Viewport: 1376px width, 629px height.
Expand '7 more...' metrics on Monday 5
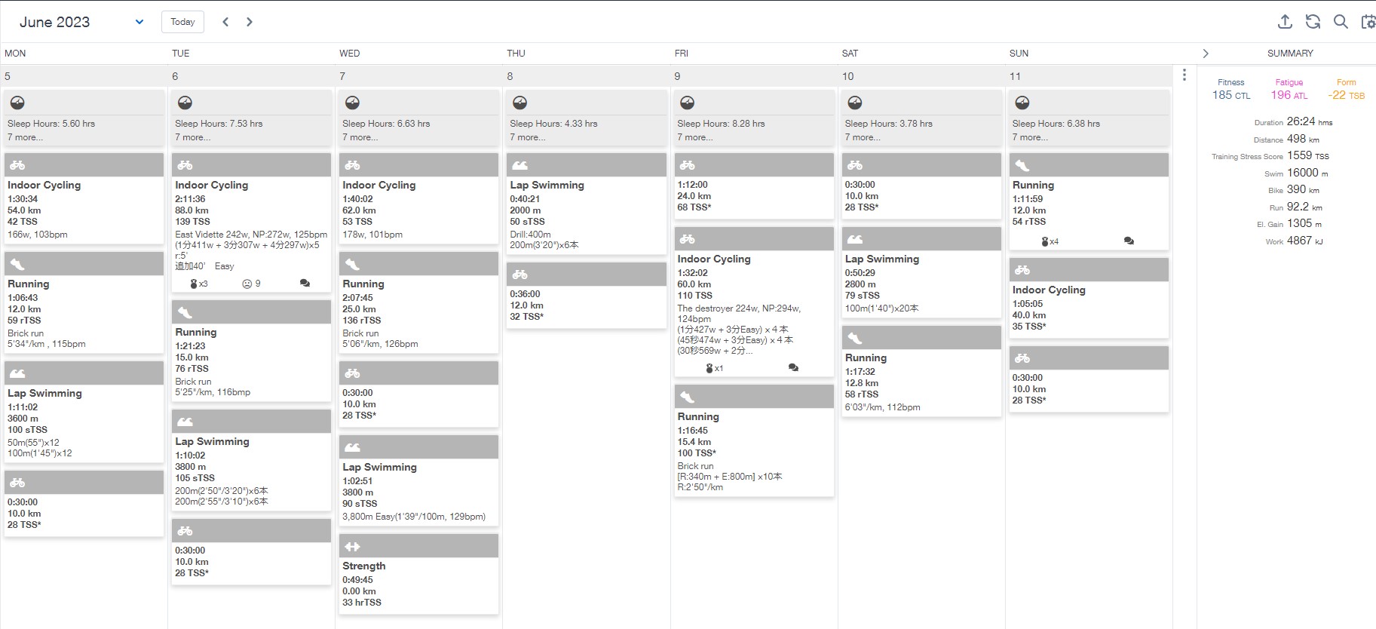pos(25,137)
